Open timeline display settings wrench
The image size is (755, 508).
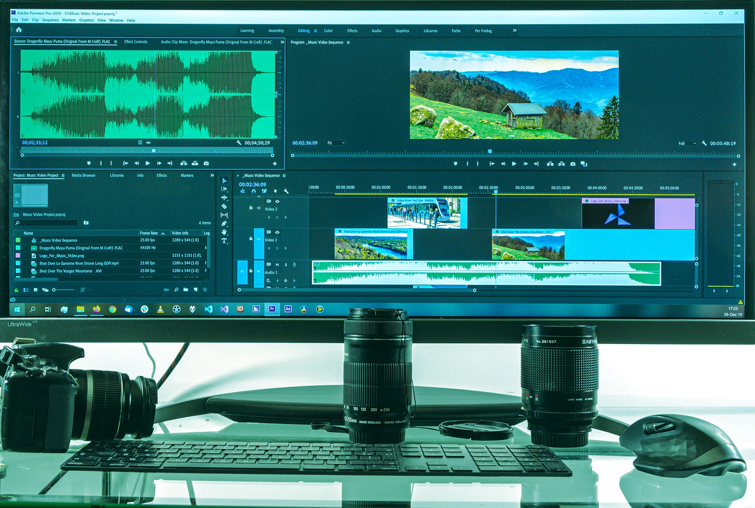(x=286, y=191)
